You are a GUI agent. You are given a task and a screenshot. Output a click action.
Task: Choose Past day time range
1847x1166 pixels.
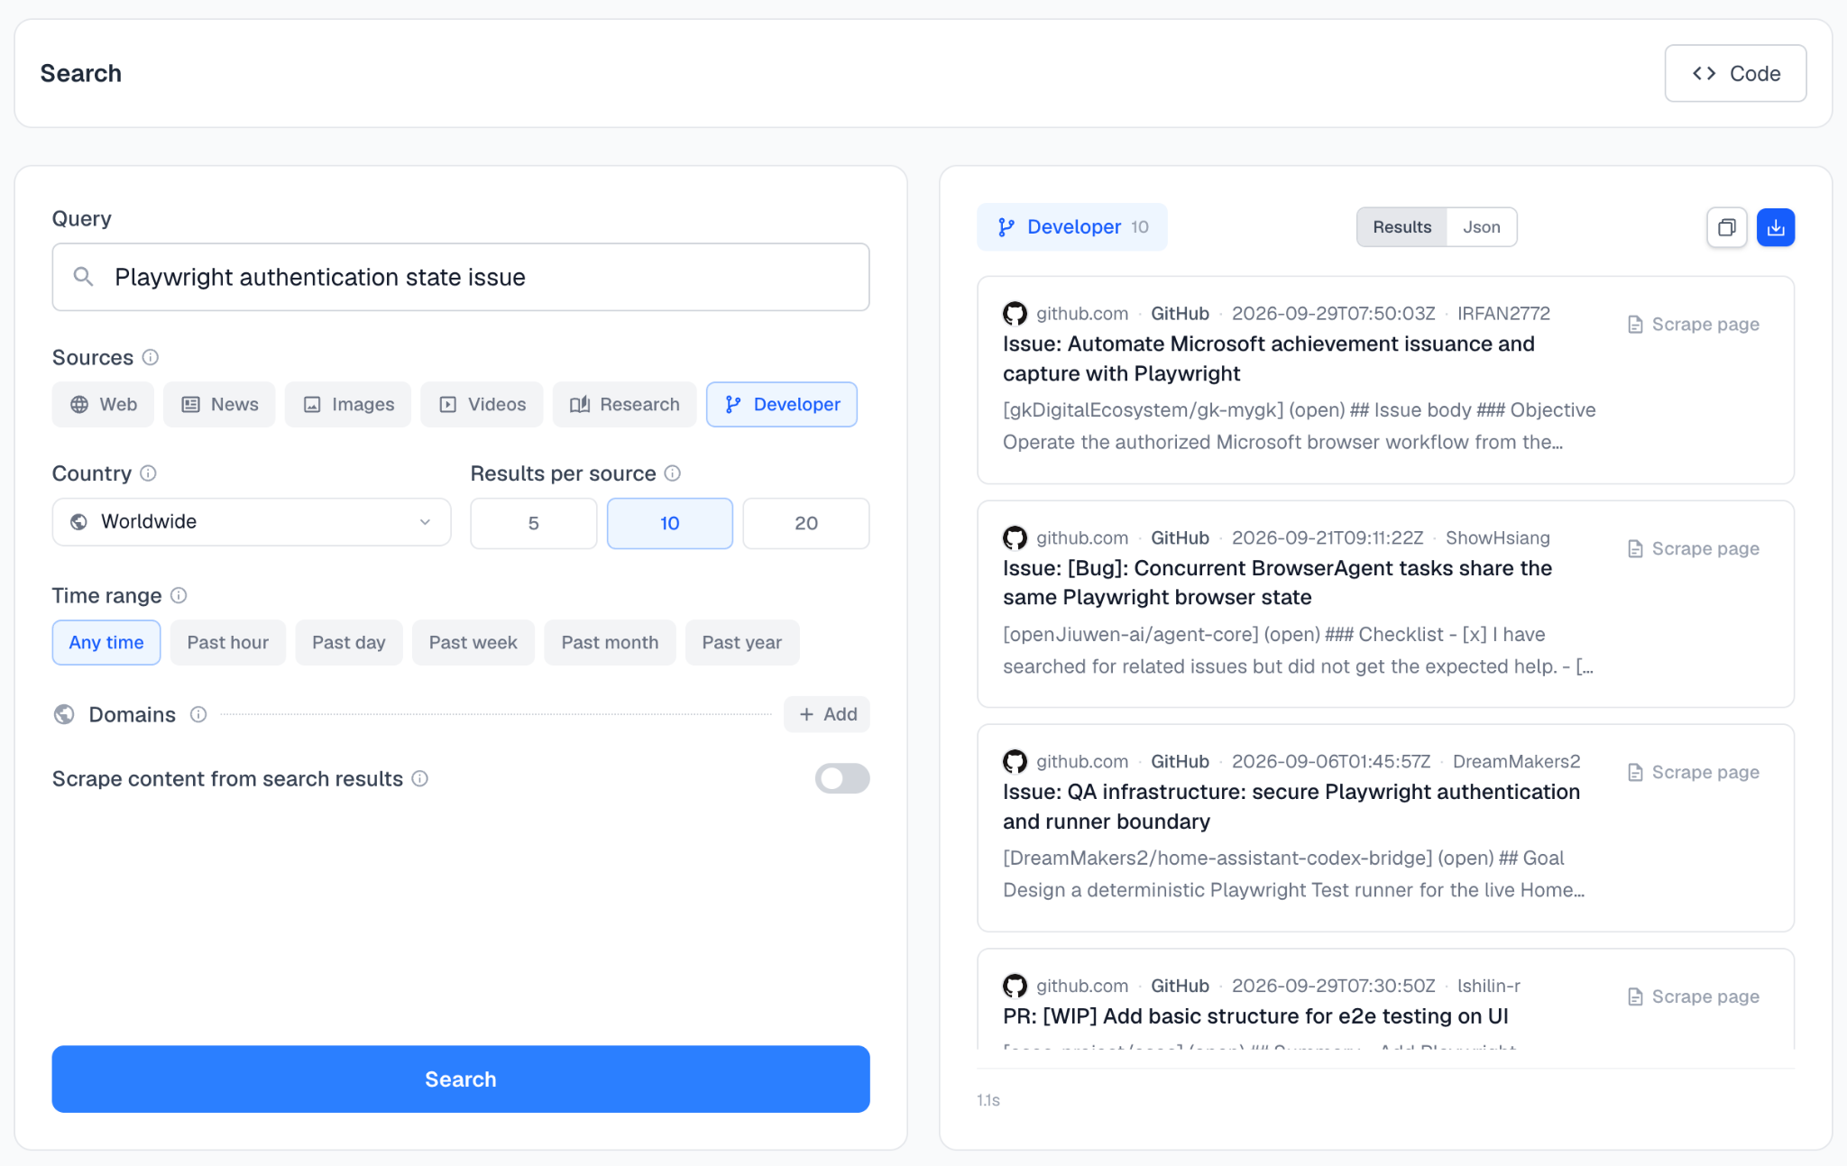(349, 642)
